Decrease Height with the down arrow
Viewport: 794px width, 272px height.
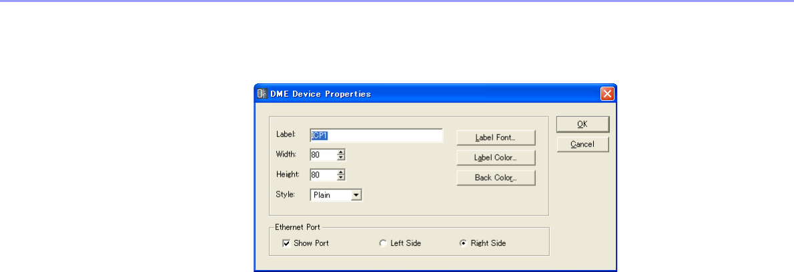coord(341,177)
